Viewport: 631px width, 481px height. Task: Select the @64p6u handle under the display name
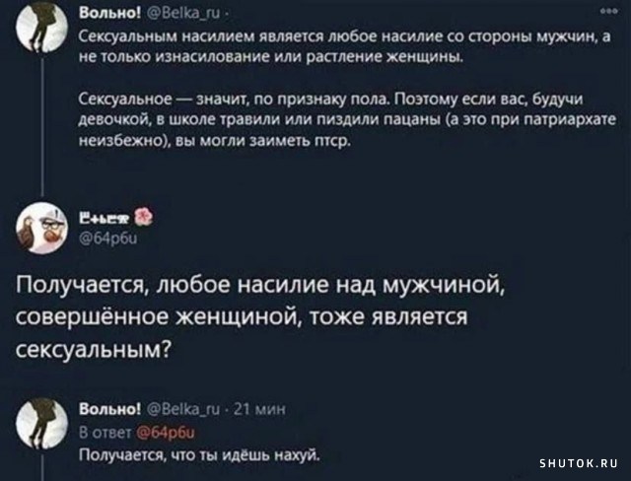click(108, 240)
